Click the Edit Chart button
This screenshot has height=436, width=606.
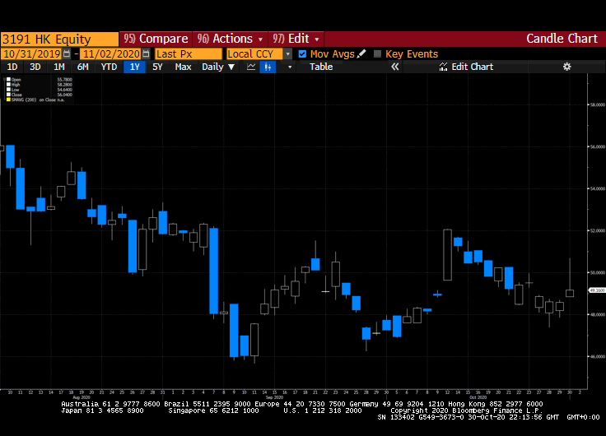coord(467,67)
